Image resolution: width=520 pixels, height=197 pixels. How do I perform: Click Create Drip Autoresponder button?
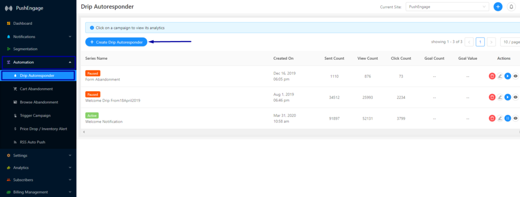click(x=116, y=42)
